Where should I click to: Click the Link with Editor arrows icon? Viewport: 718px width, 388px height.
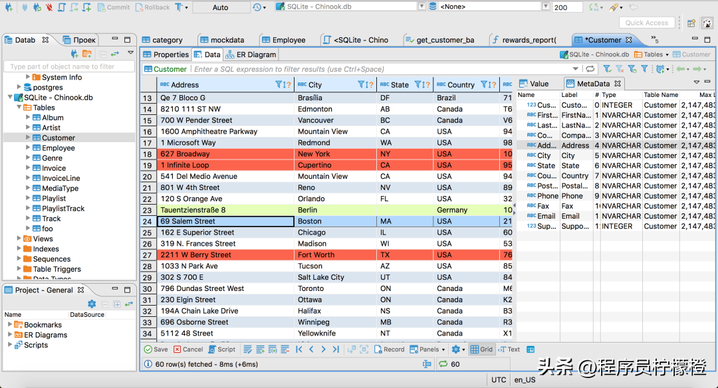[115, 54]
